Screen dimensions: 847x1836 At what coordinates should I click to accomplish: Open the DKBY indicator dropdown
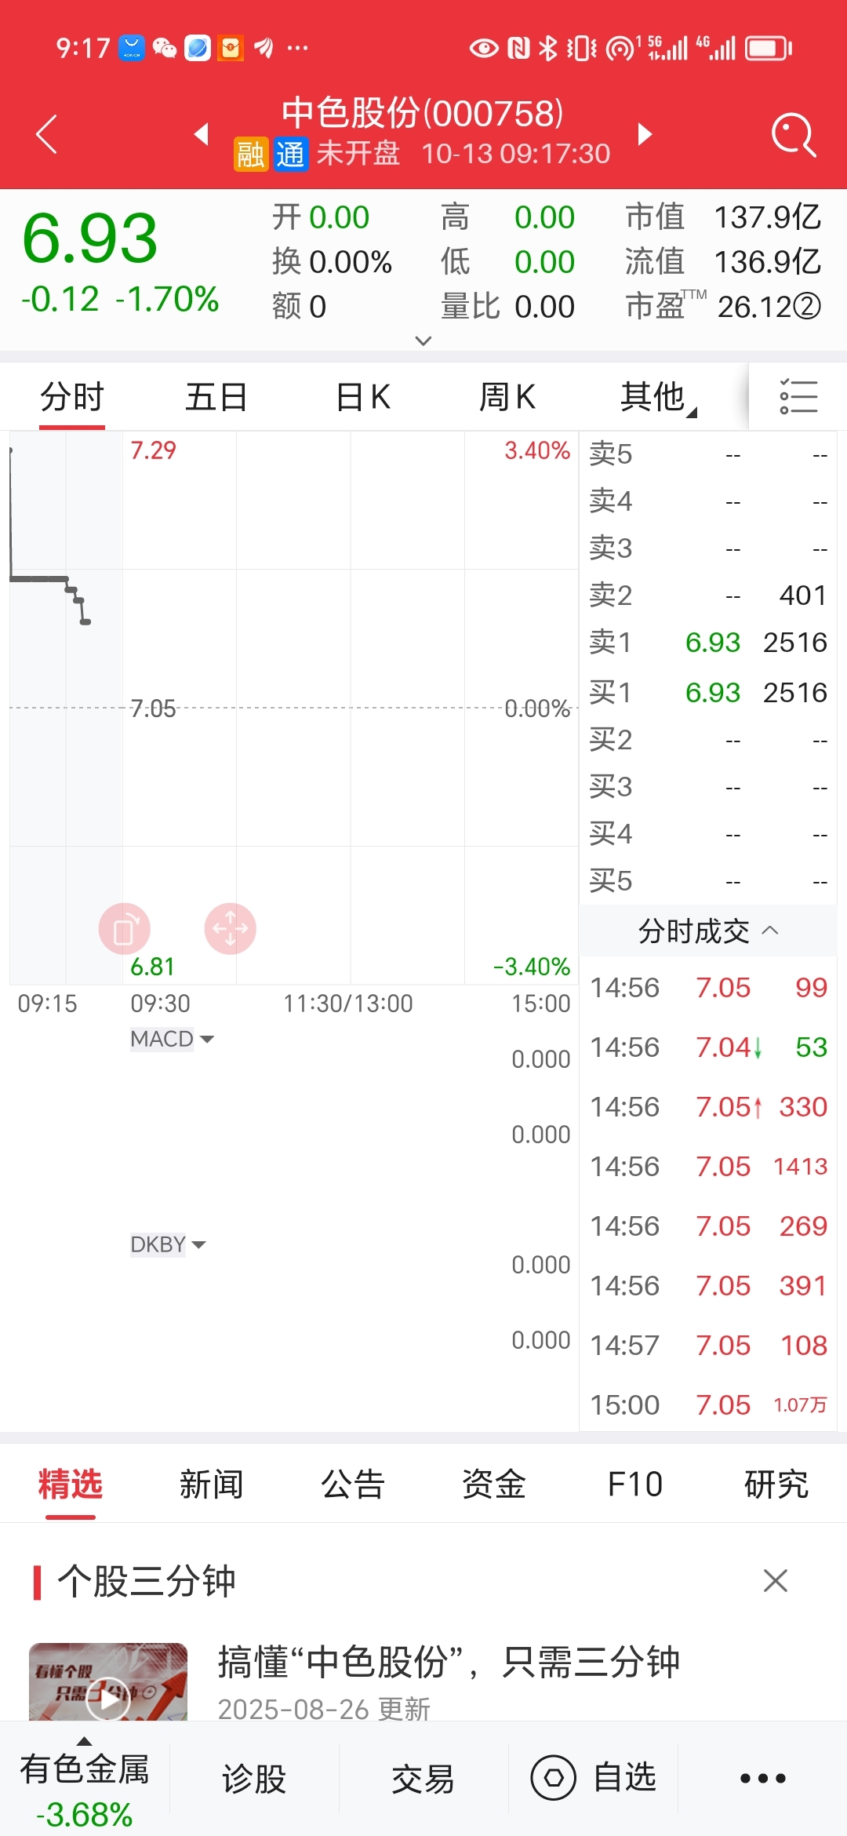point(168,1244)
